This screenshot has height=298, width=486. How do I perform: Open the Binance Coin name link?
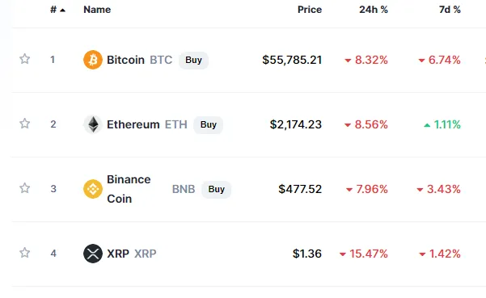point(129,189)
